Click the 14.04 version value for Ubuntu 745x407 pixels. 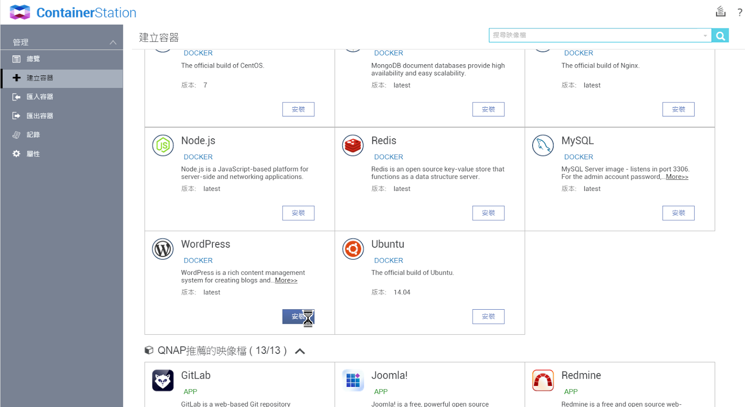point(402,292)
